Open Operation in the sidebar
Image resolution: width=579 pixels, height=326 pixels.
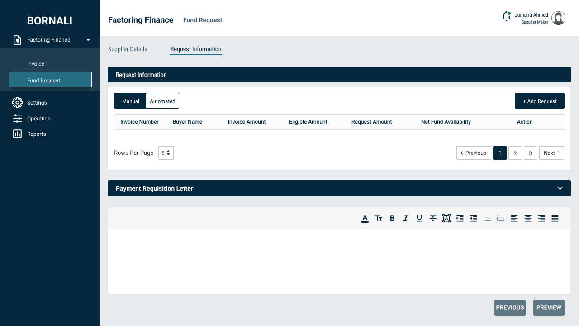tap(39, 119)
